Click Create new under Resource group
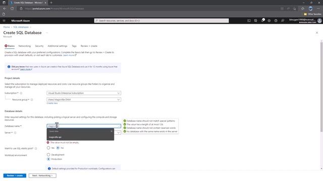The image size is (323, 181). 52,103
